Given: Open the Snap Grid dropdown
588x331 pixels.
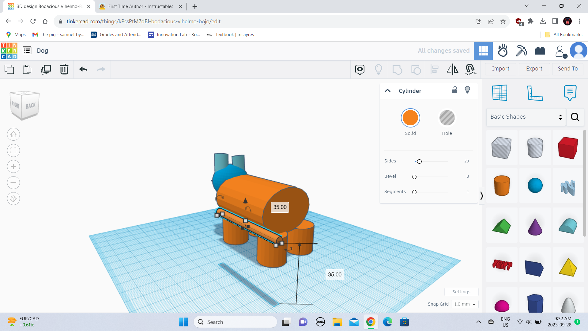Looking at the screenshot, I should (x=465, y=304).
